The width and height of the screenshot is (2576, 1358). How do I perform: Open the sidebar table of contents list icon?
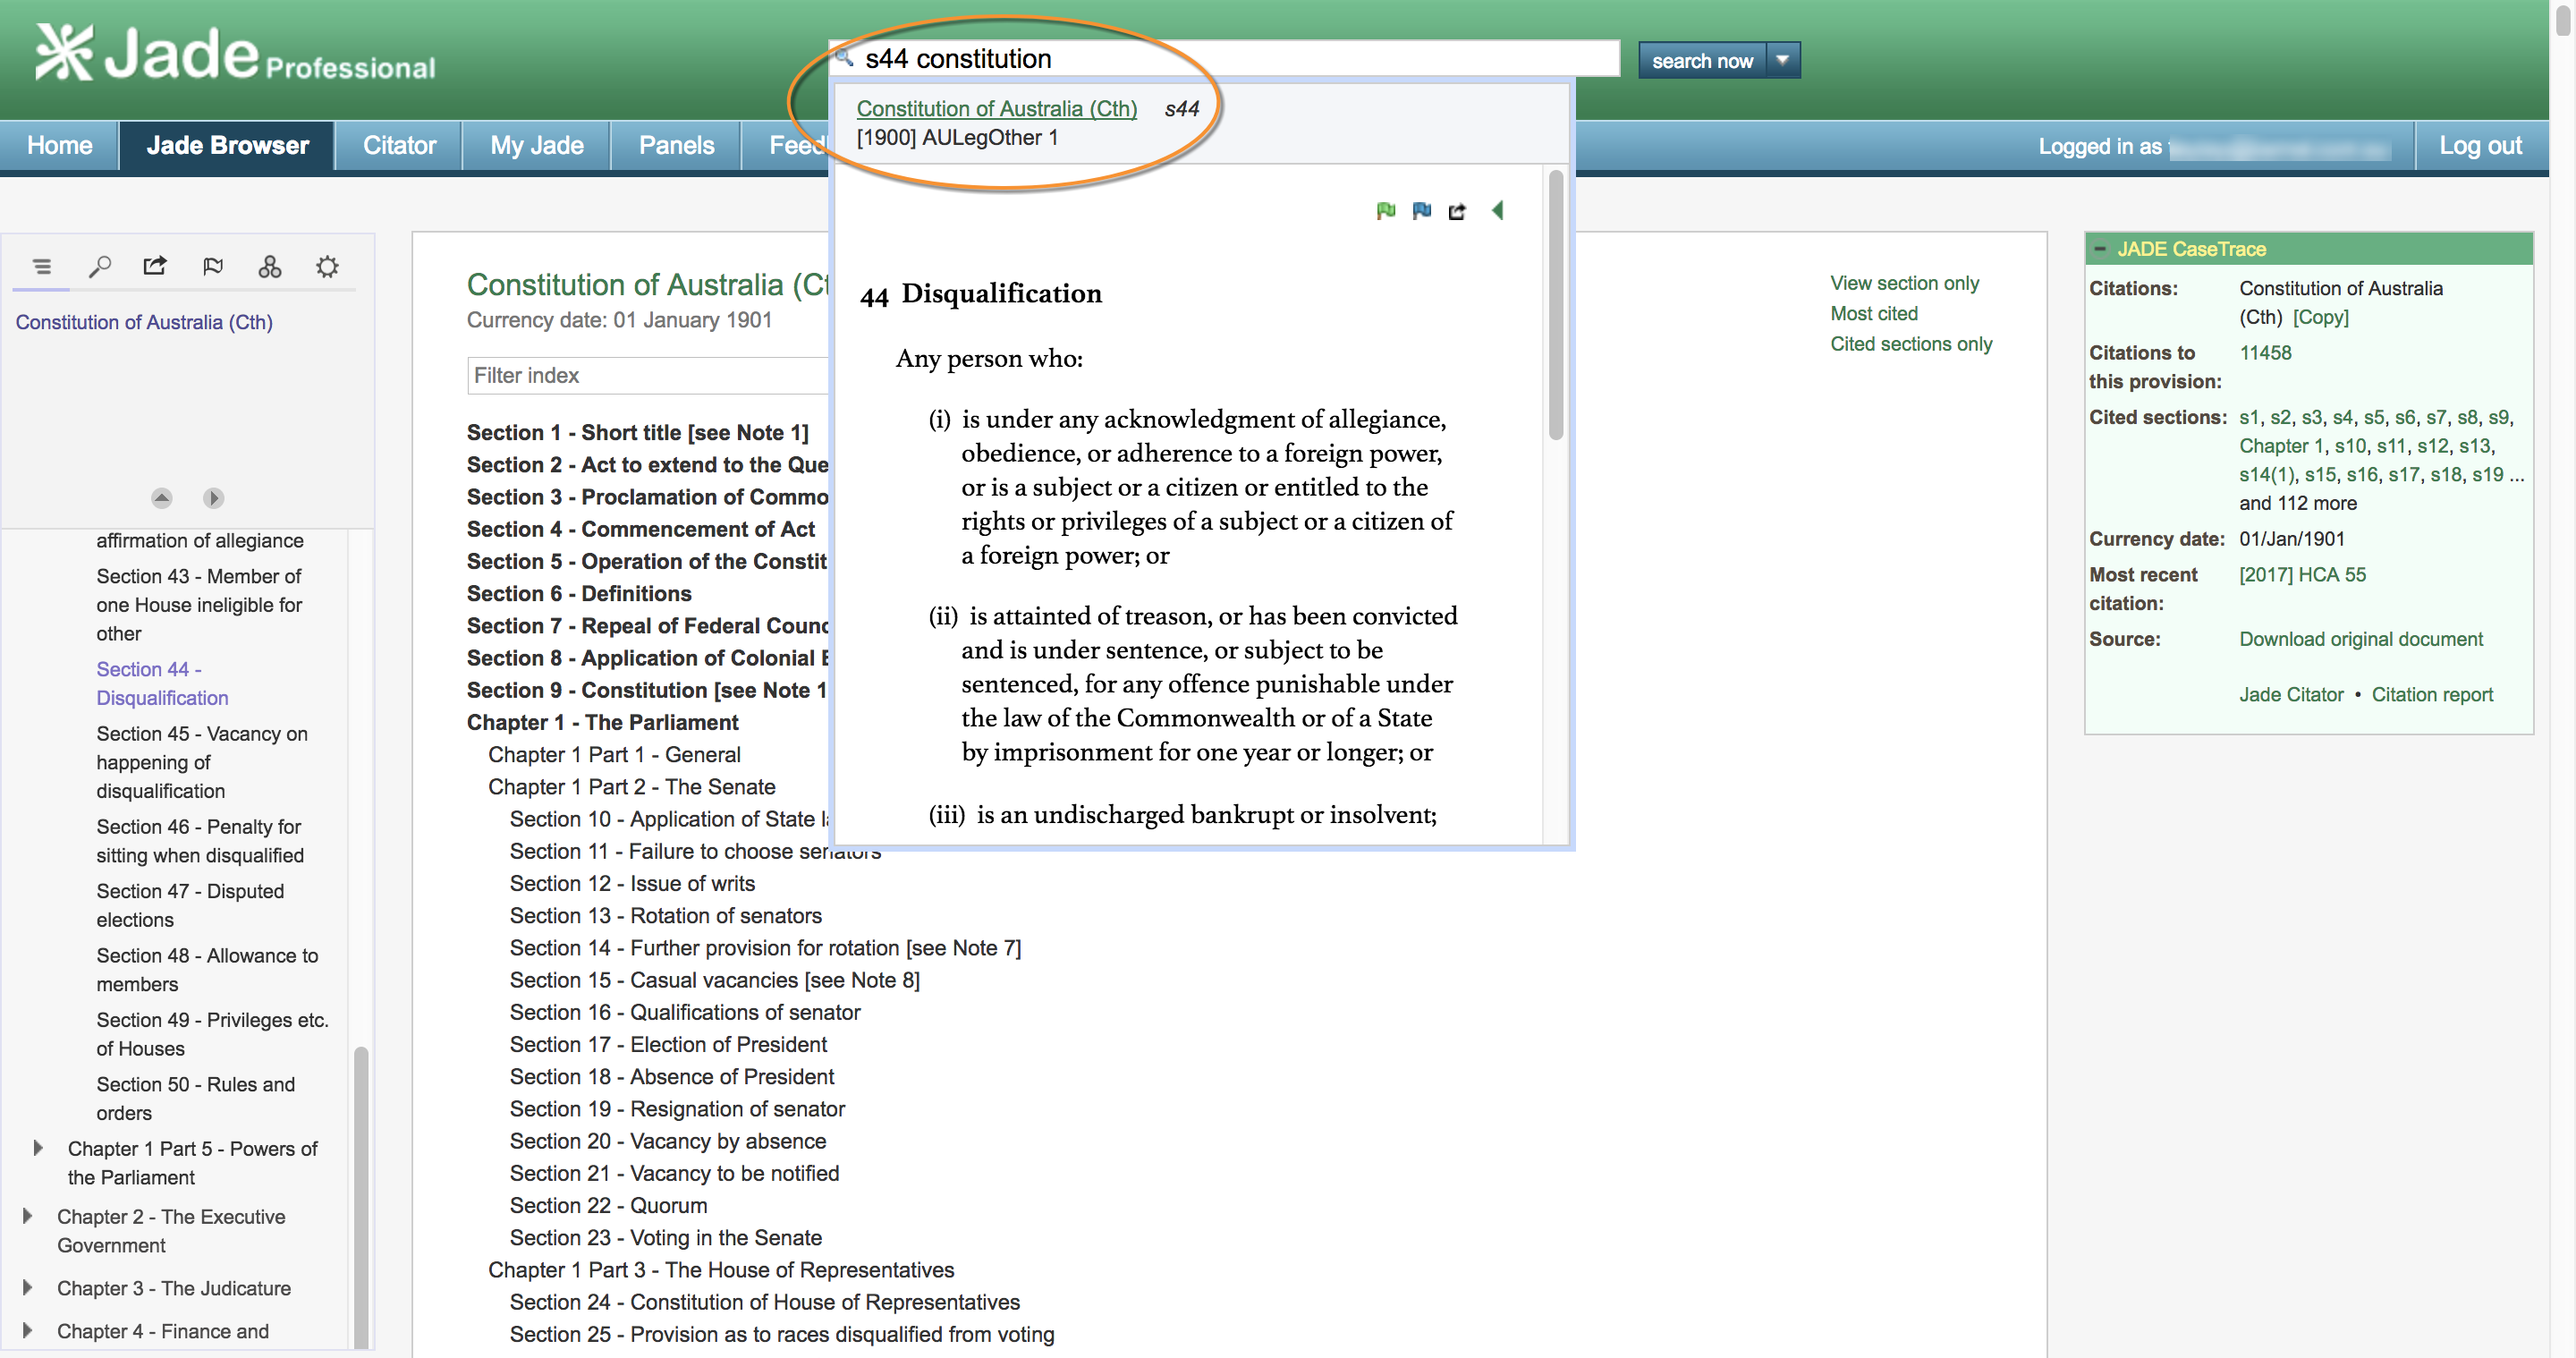[41, 266]
